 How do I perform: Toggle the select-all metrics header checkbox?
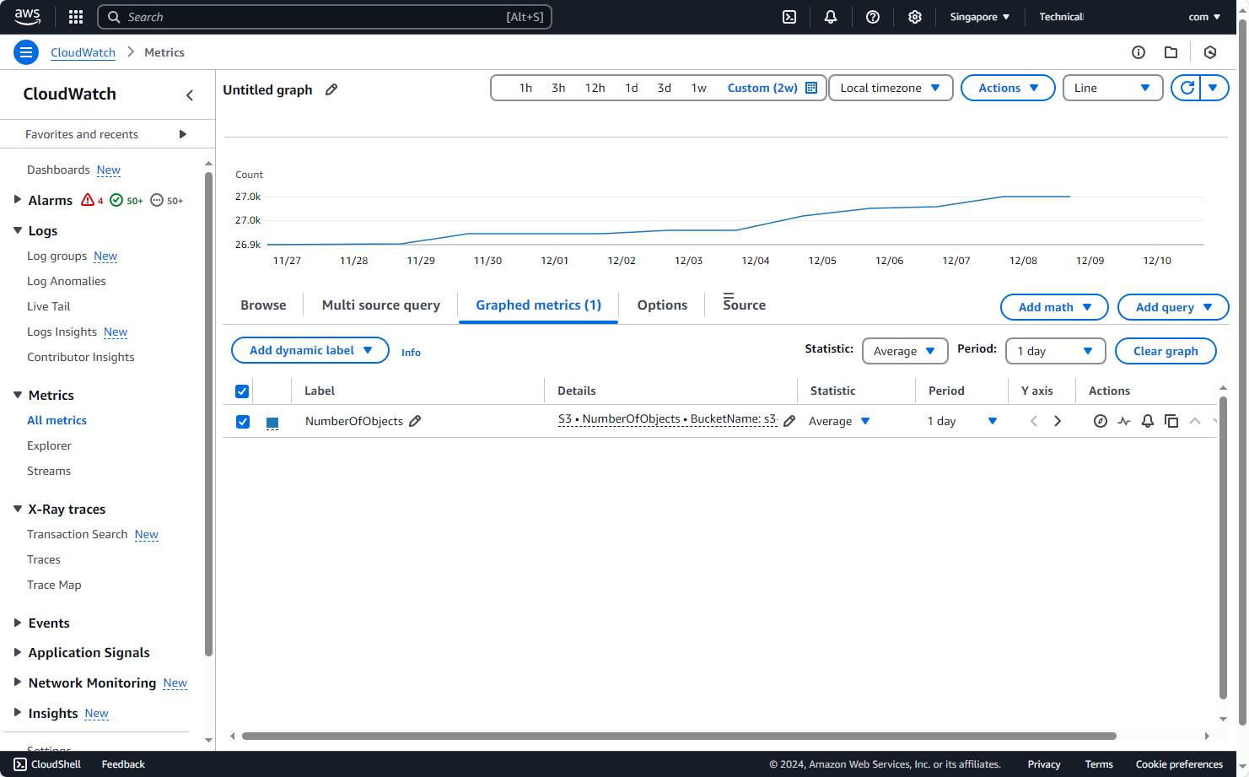[x=242, y=391]
